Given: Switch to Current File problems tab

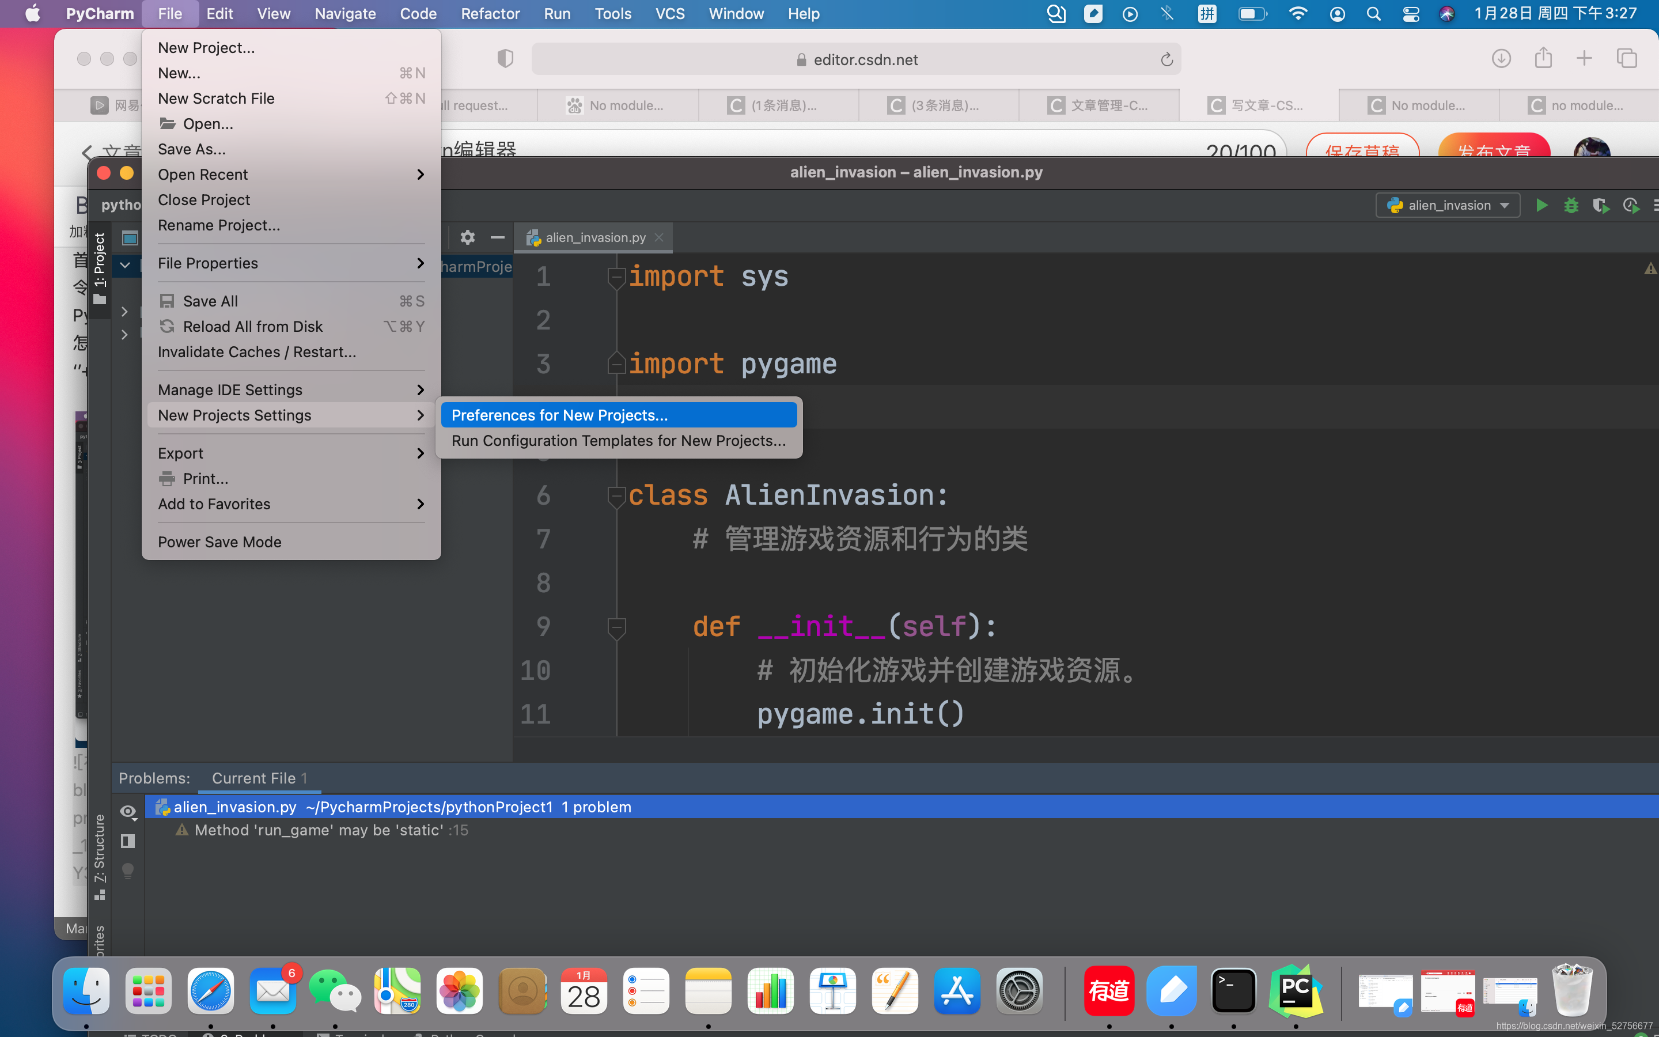Looking at the screenshot, I should (259, 778).
